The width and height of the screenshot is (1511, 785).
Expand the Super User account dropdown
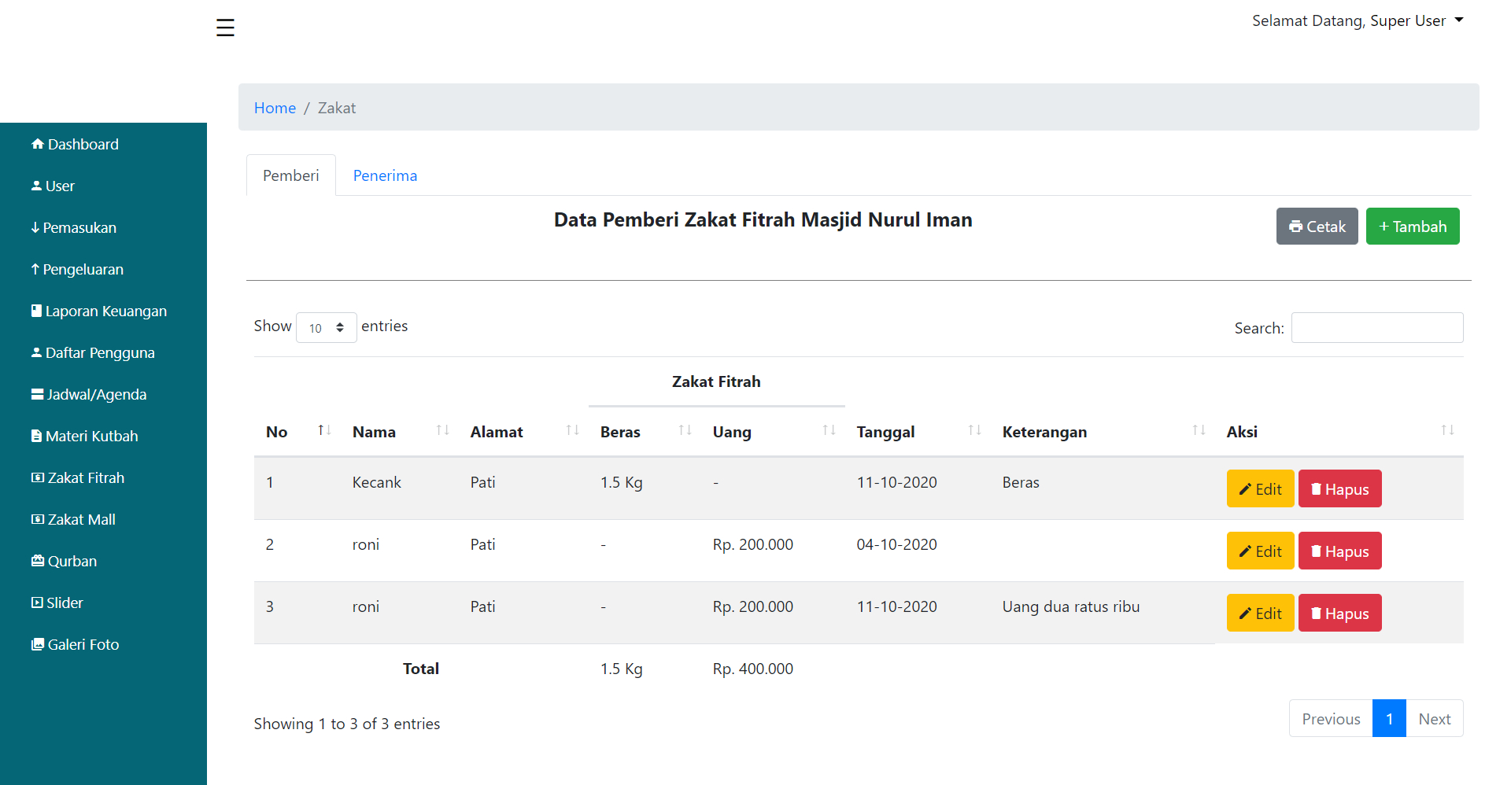[x=1357, y=20]
